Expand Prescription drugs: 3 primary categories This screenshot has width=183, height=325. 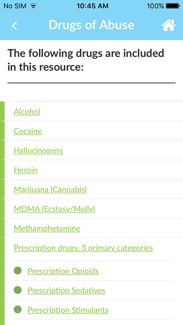84,248
